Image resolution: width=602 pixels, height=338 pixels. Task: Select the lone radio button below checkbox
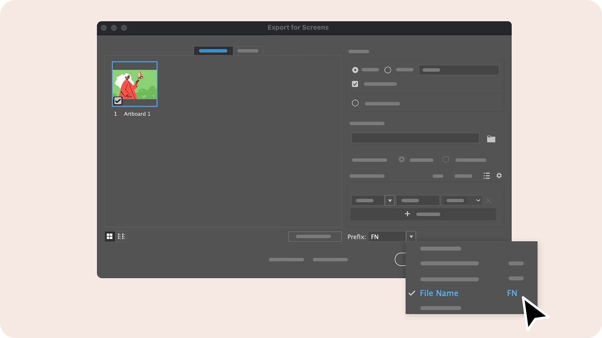click(x=355, y=103)
